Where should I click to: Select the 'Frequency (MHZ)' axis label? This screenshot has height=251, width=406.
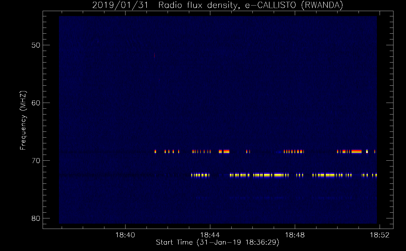(x=23, y=120)
